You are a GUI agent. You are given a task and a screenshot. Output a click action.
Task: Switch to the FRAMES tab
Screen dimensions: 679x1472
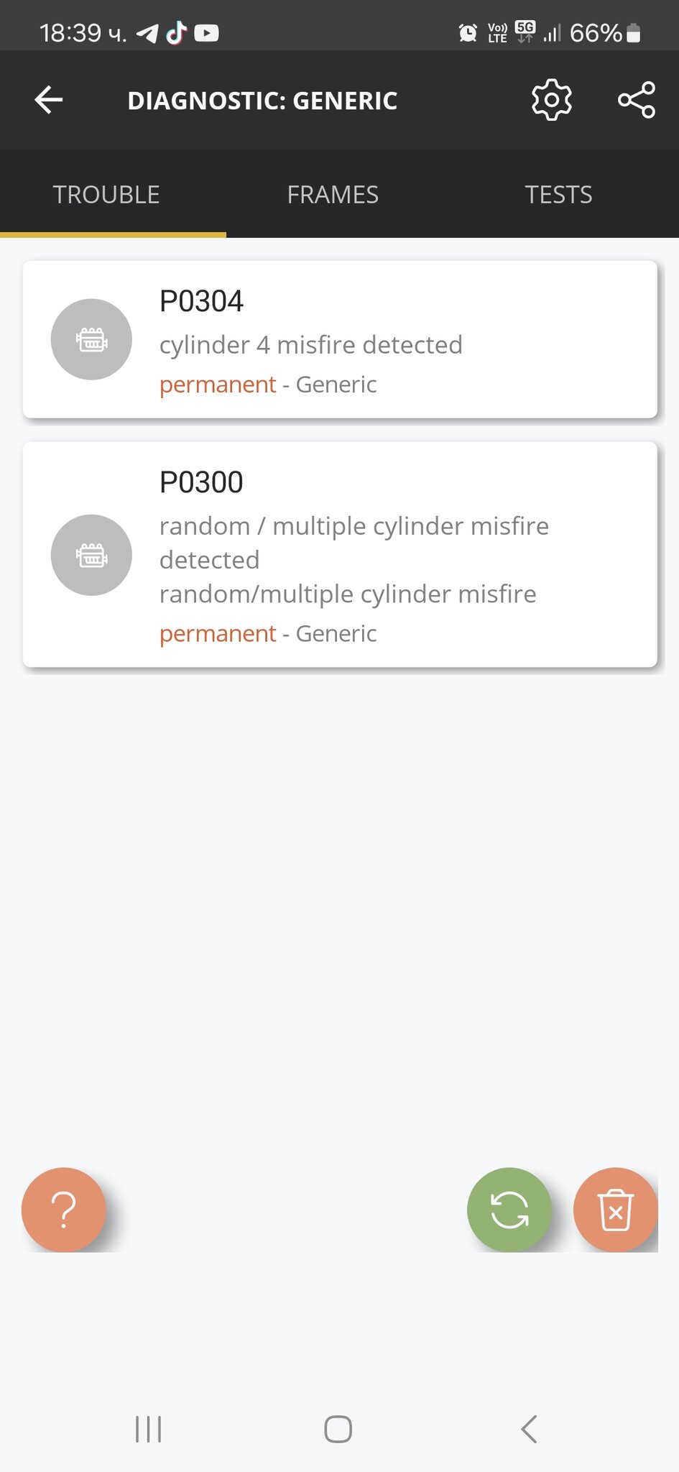[333, 195]
